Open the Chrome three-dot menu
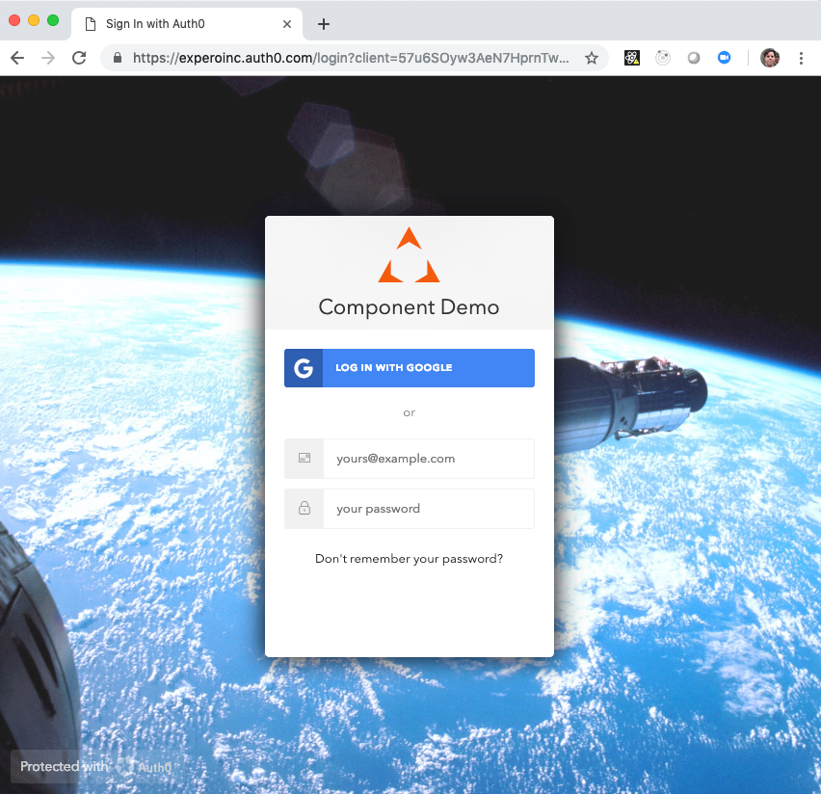The height and width of the screenshot is (794, 821). [801, 58]
